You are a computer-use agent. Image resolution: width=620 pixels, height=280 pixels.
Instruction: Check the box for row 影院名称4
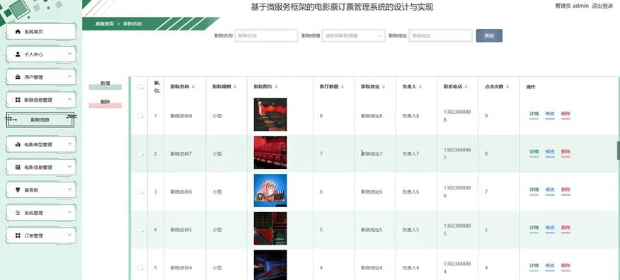(x=140, y=267)
